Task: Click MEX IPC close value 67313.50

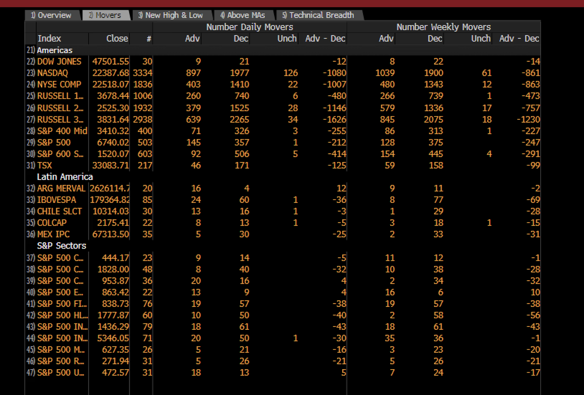Action: click(x=111, y=234)
